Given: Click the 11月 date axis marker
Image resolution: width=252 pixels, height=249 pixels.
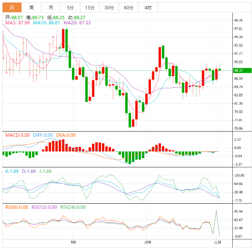Looking at the screenshot, I should pyautogui.click(x=218, y=242).
